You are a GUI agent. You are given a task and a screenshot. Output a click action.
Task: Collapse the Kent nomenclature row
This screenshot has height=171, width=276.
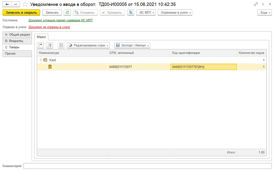pyautogui.click(x=41, y=60)
